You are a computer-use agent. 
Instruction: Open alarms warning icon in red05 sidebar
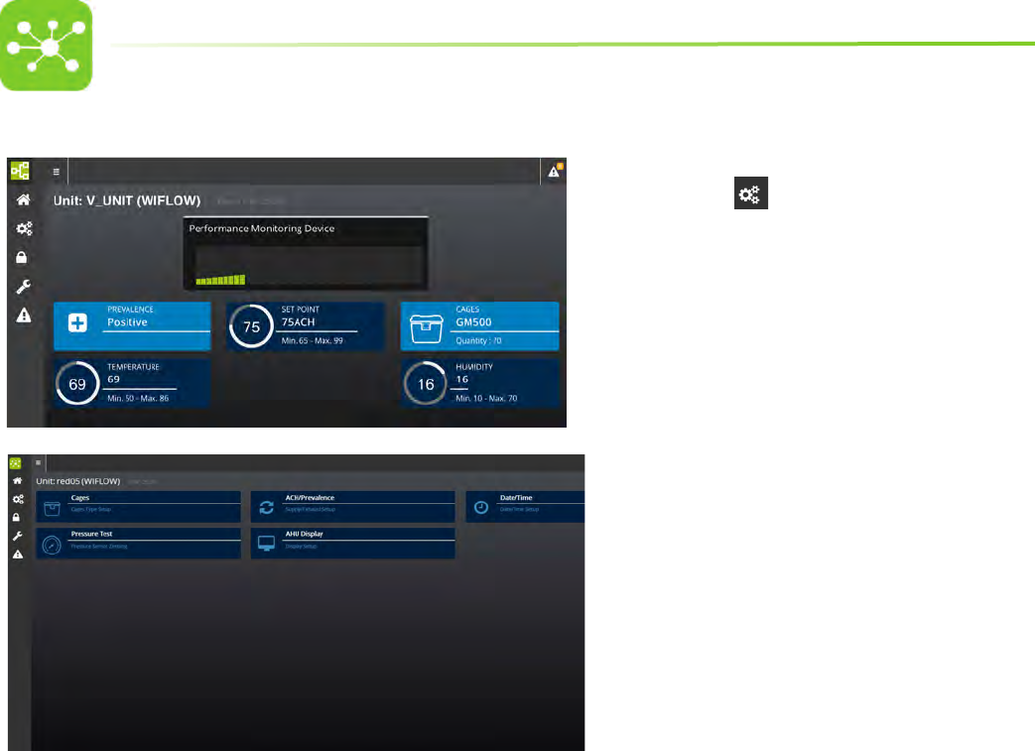(18, 555)
